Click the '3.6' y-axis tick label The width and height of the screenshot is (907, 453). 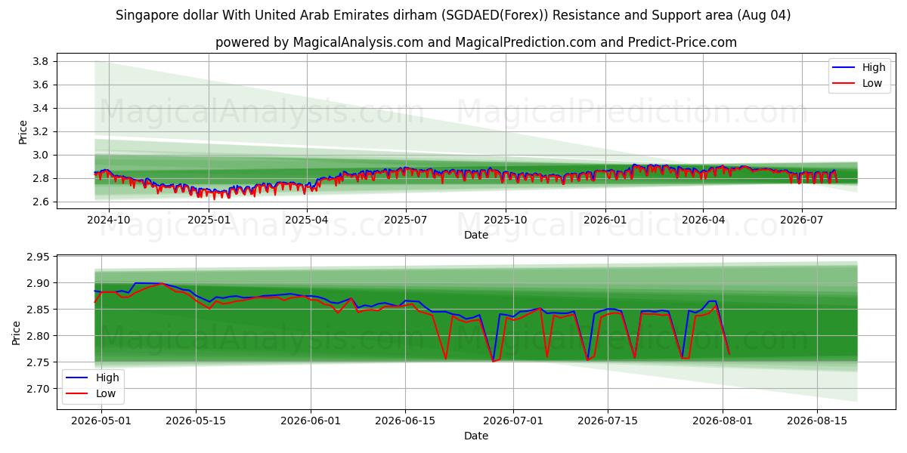[x=41, y=85]
